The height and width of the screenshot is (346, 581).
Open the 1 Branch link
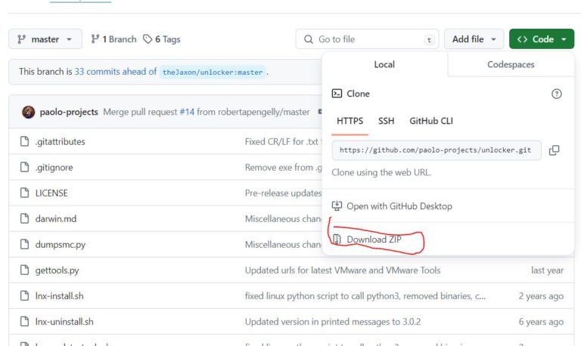[113, 39]
